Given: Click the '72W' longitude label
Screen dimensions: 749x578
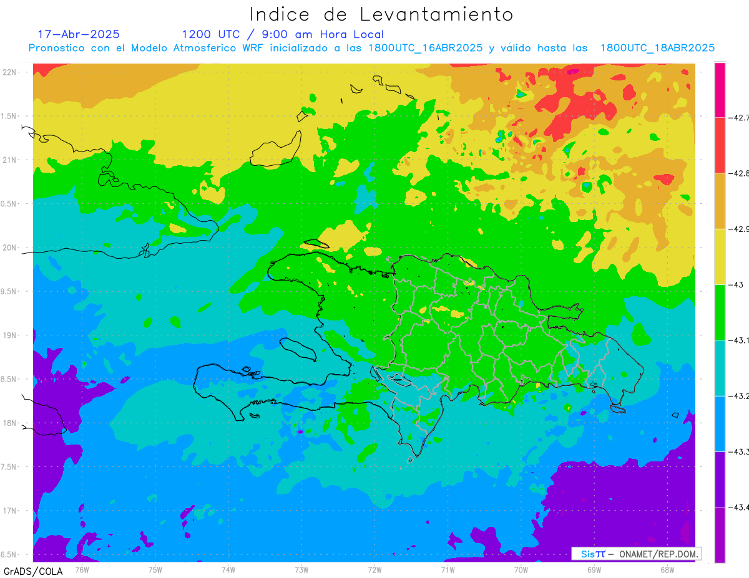Looking at the screenshot, I should (374, 569).
